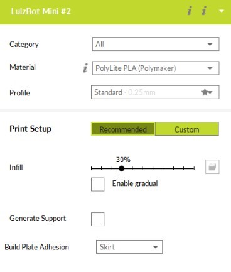Switch to Custom print setup
Viewport: 231px width, 272px height.
click(187, 129)
